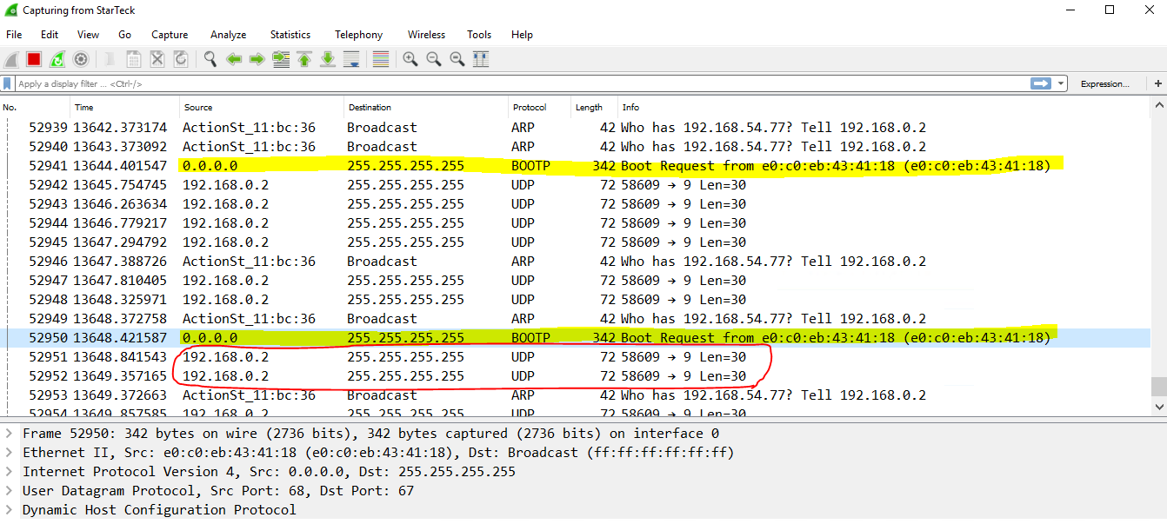The image size is (1167, 524).
Task: Click the Save capture file icon
Action: (134, 59)
